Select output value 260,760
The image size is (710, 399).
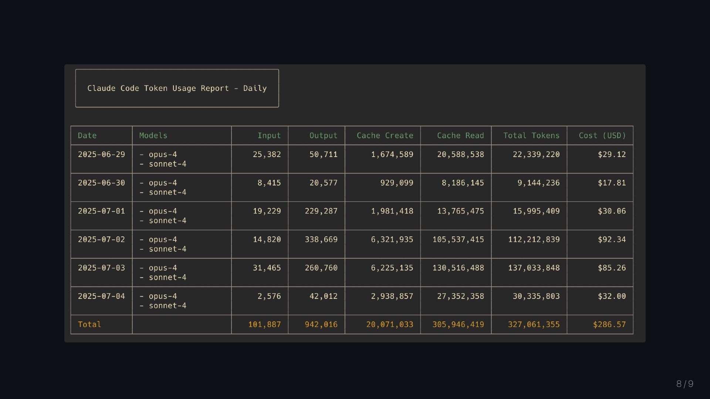(x=321, y=268)
